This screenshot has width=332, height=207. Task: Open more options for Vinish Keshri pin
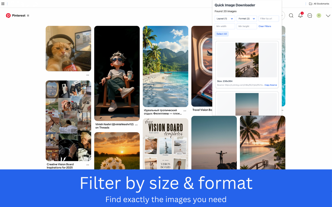[136, 124]
